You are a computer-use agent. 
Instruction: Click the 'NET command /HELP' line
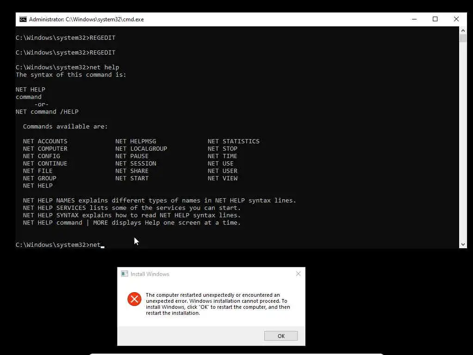(x=47, y=112)
